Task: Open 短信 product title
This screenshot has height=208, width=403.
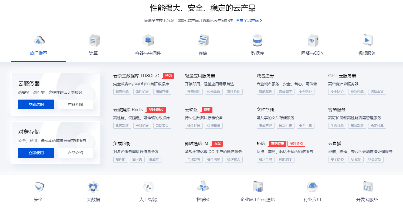Action: tap(261, 144)
